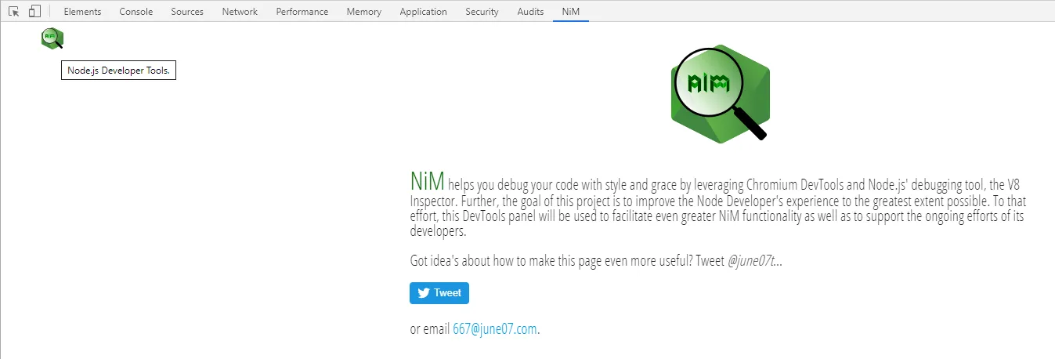Select the Memory tab
Viewport: 1055px width, 359px height.
coord(363,12)
